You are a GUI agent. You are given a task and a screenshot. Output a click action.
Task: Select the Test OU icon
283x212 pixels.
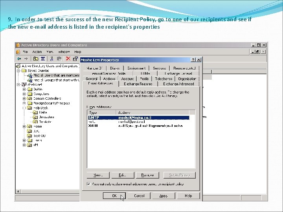(x=29, y=135)
